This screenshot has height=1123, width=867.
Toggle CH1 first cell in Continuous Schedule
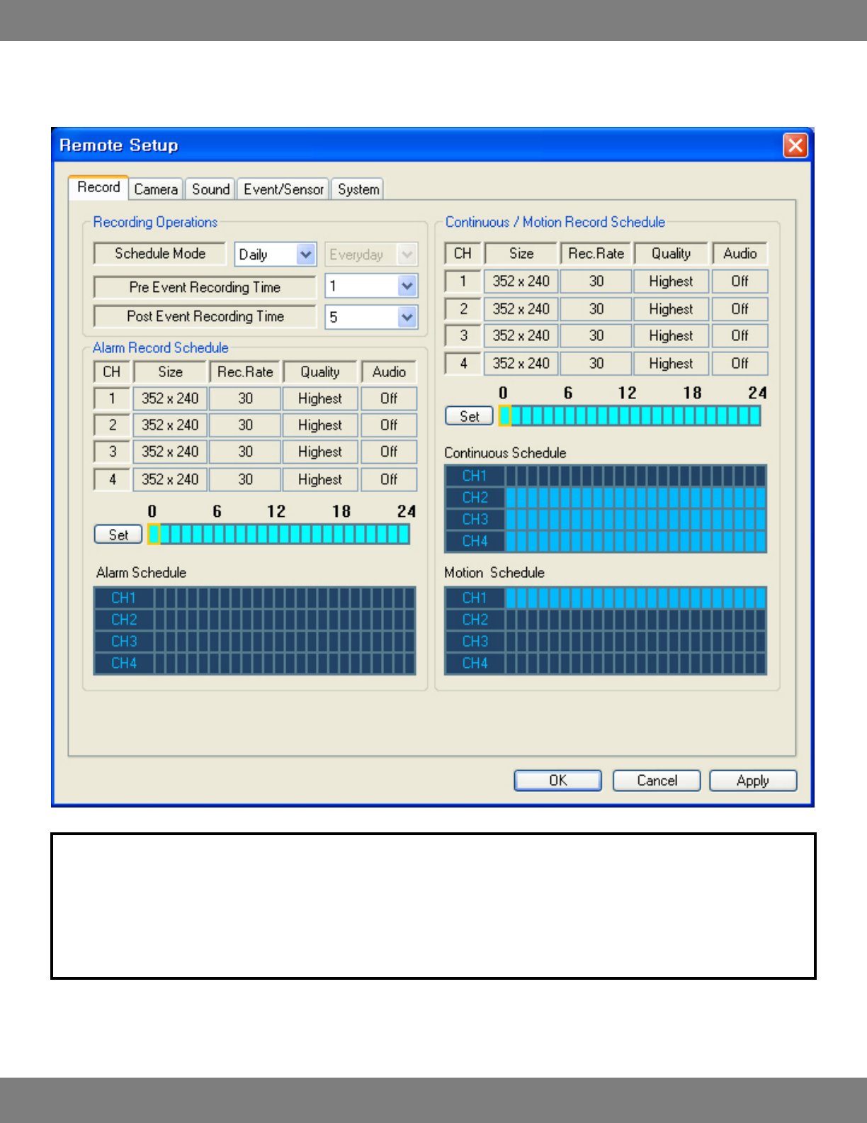[511, 476]
